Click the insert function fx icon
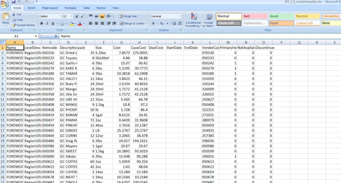Image resolution: width=341 pixels, height=183 pixels. [56, 36]
